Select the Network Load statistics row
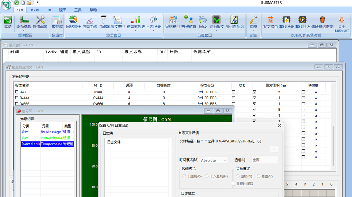This screenshot has height=197, width=352. 47,138
